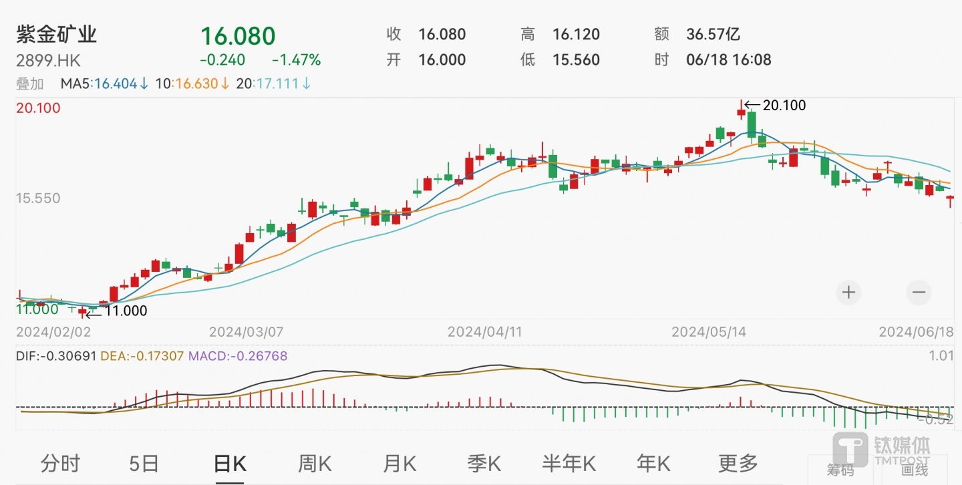Open the 叠加 overlay option
This screenshot has height=485, width=962.
click(x=29, y=84)
